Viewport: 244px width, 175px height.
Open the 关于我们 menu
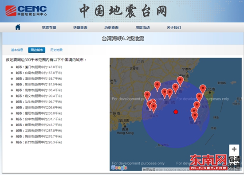[174, 27]
